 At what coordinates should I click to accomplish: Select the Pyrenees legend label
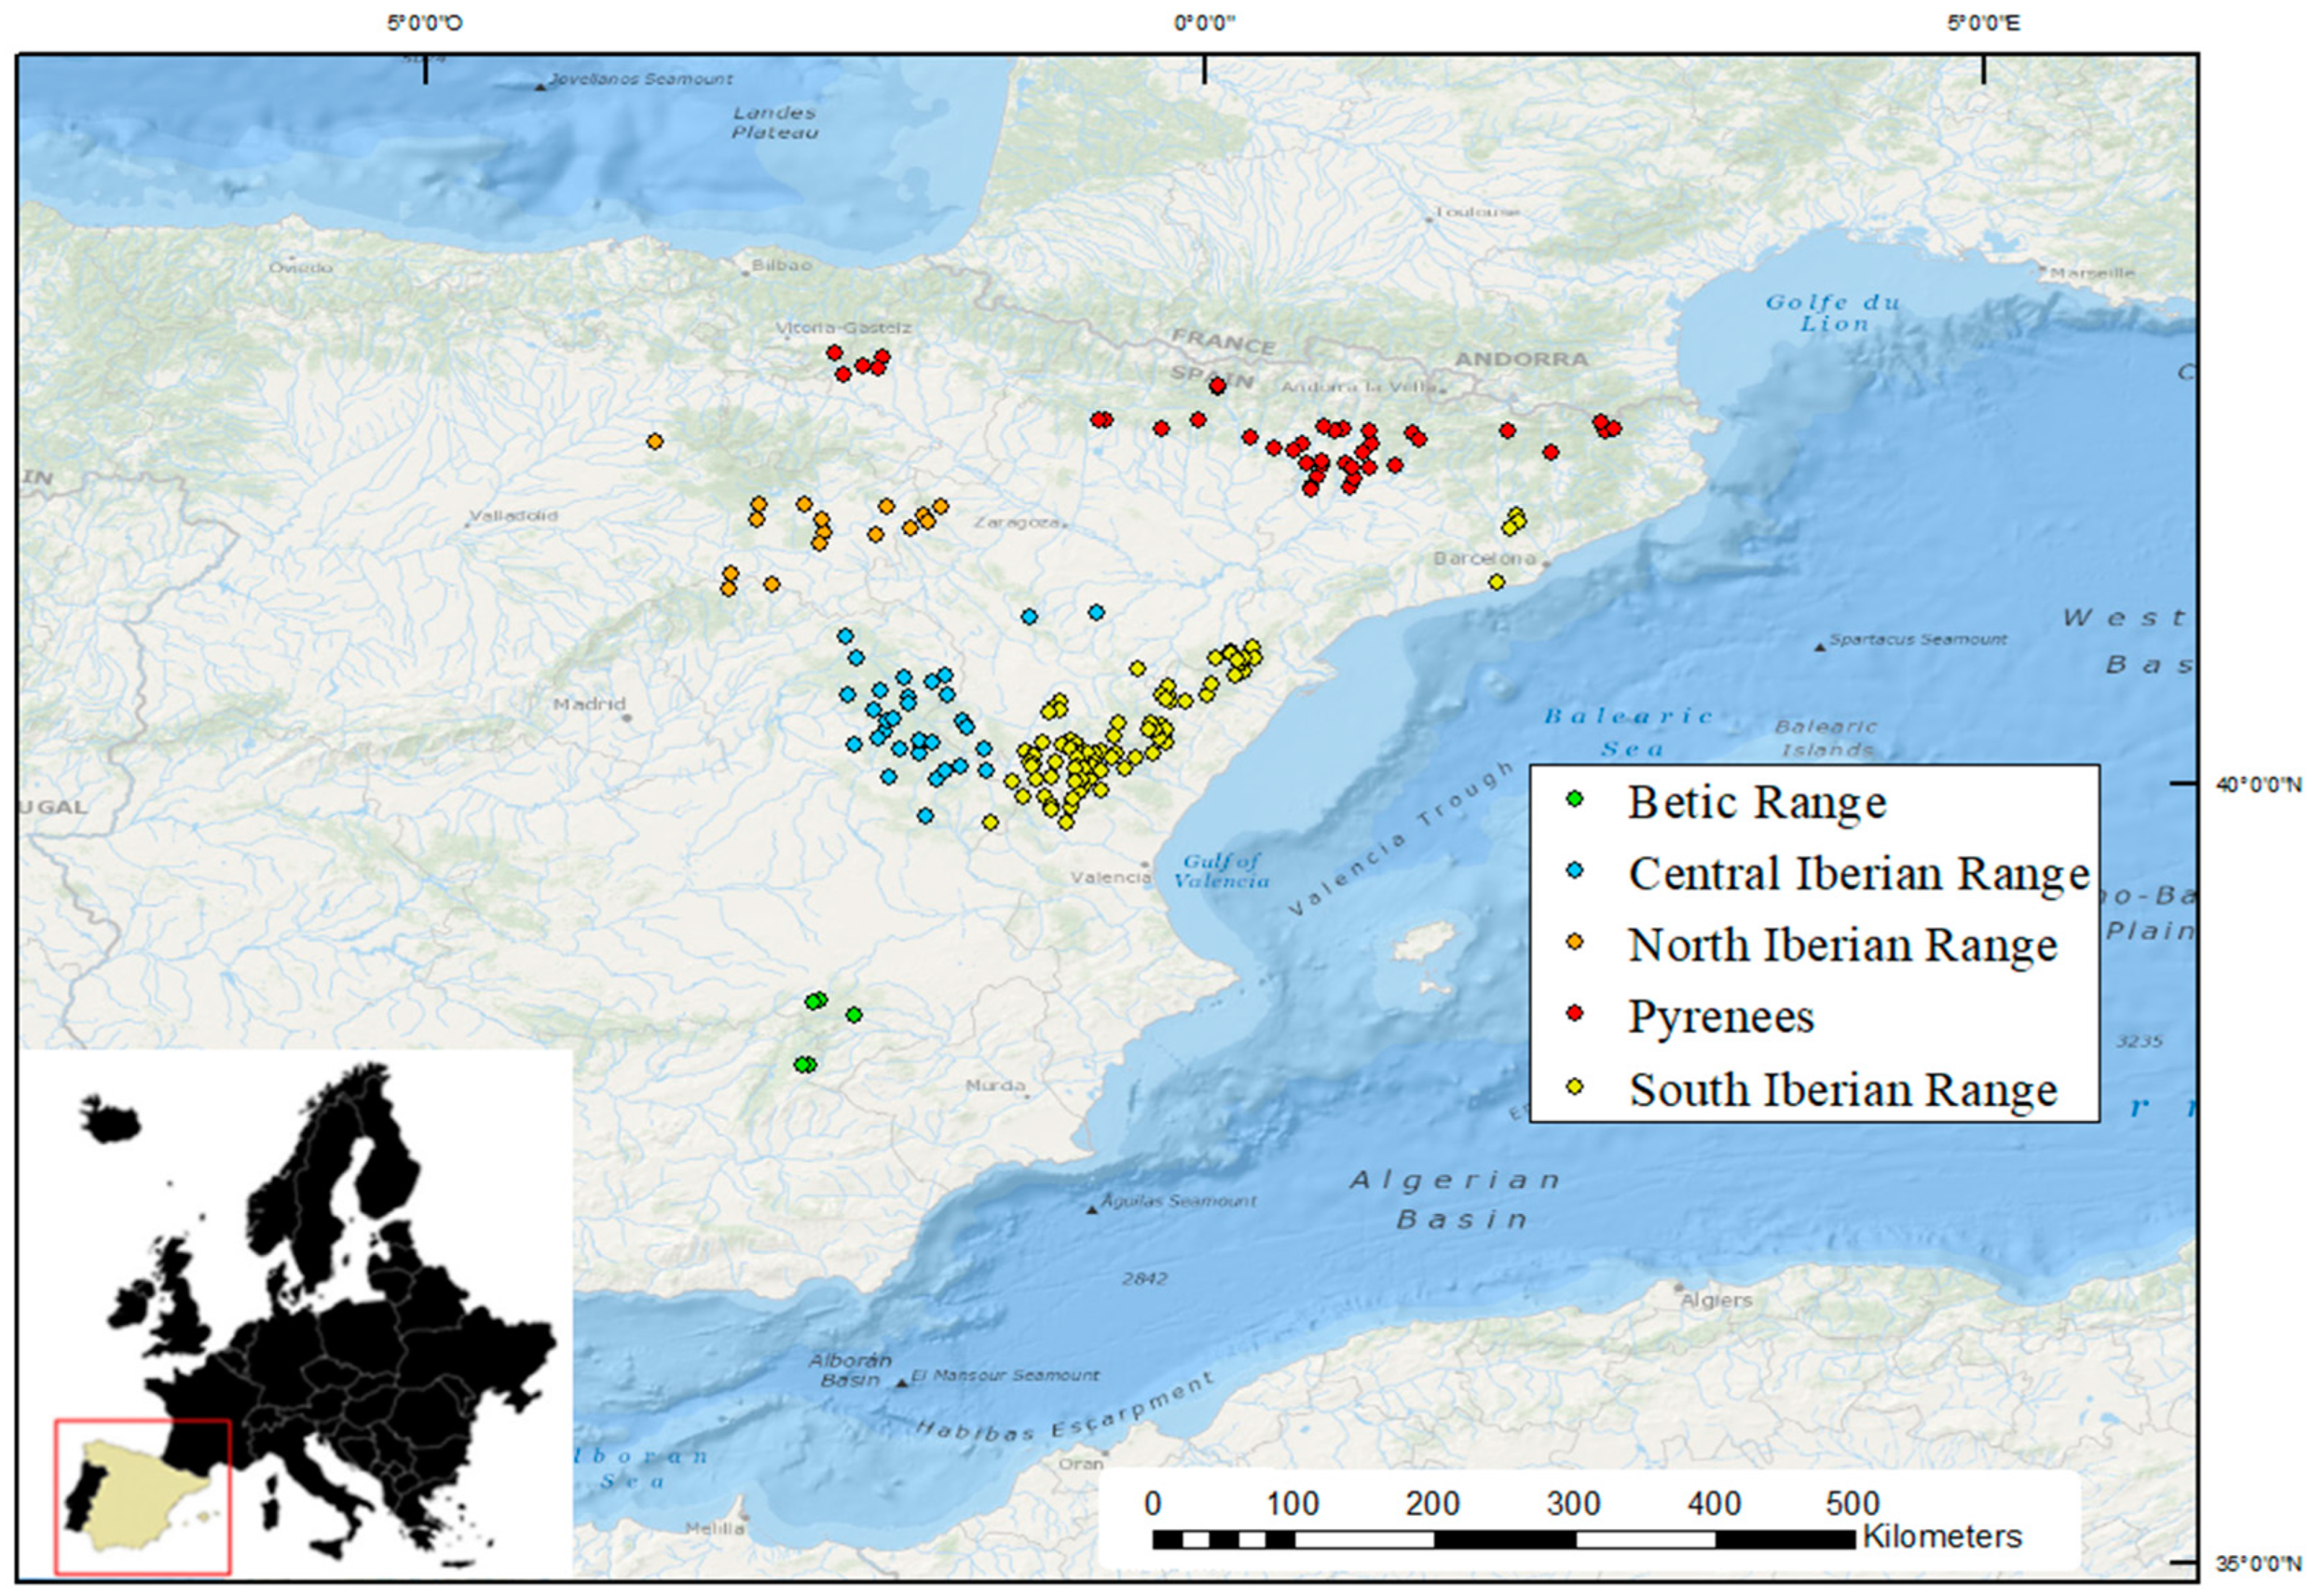1721,1016
